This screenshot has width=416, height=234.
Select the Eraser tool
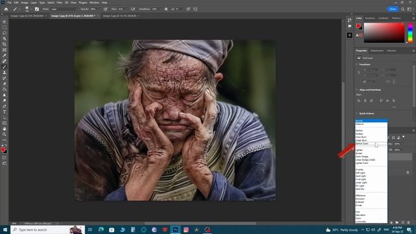click(x=5, y=84)
